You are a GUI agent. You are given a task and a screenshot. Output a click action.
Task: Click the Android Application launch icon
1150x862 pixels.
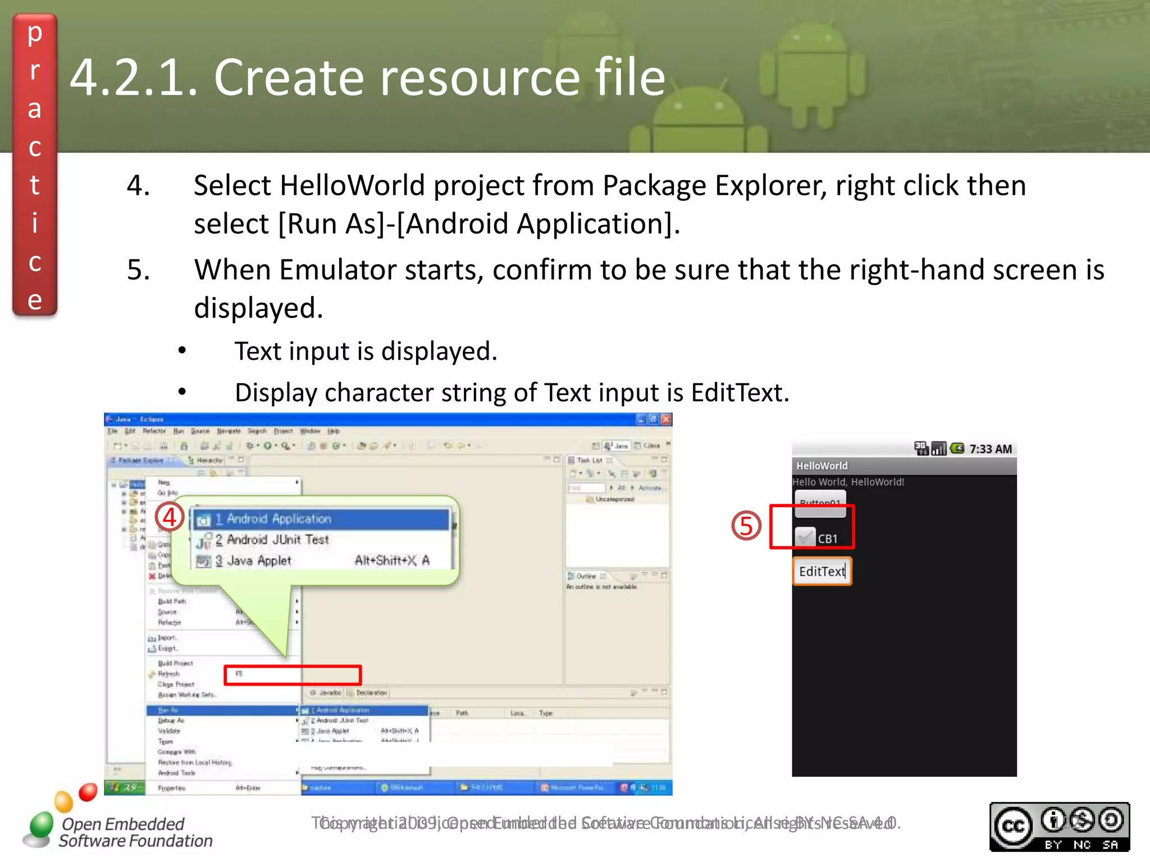pos(203,520)
